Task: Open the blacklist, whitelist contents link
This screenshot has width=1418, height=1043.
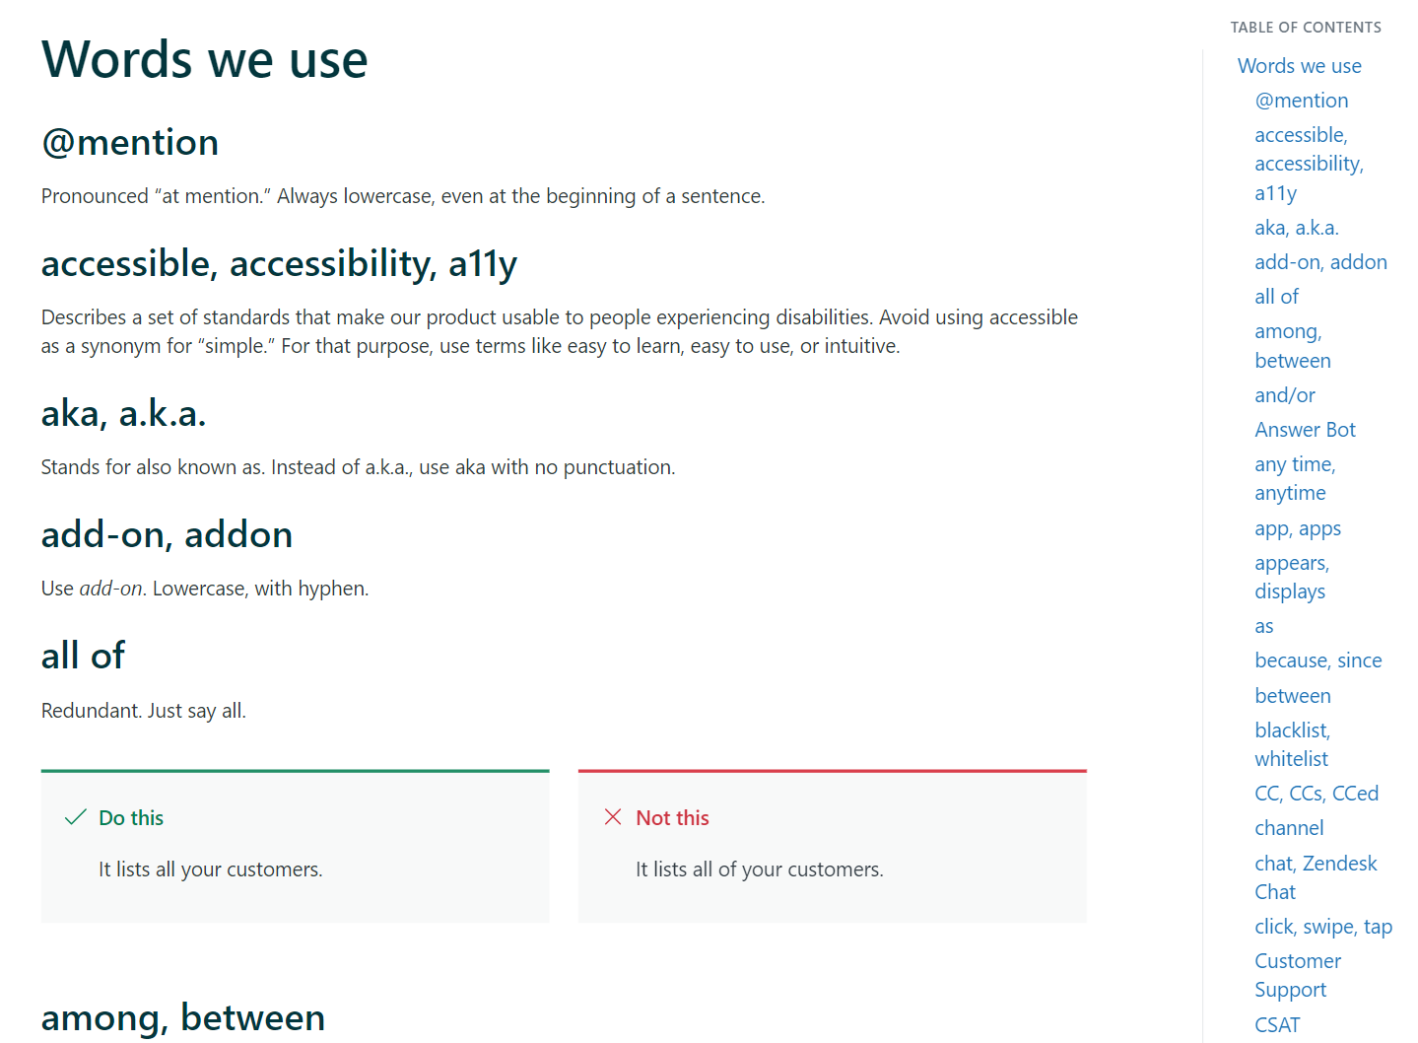Action: point(1292,744)
